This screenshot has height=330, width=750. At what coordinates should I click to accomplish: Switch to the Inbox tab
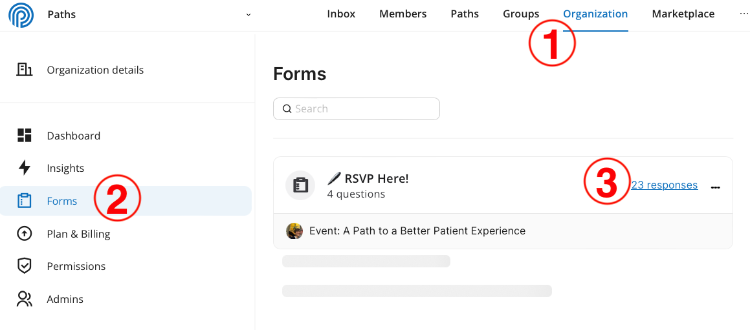pyautogui.click(x=341, y=14)
